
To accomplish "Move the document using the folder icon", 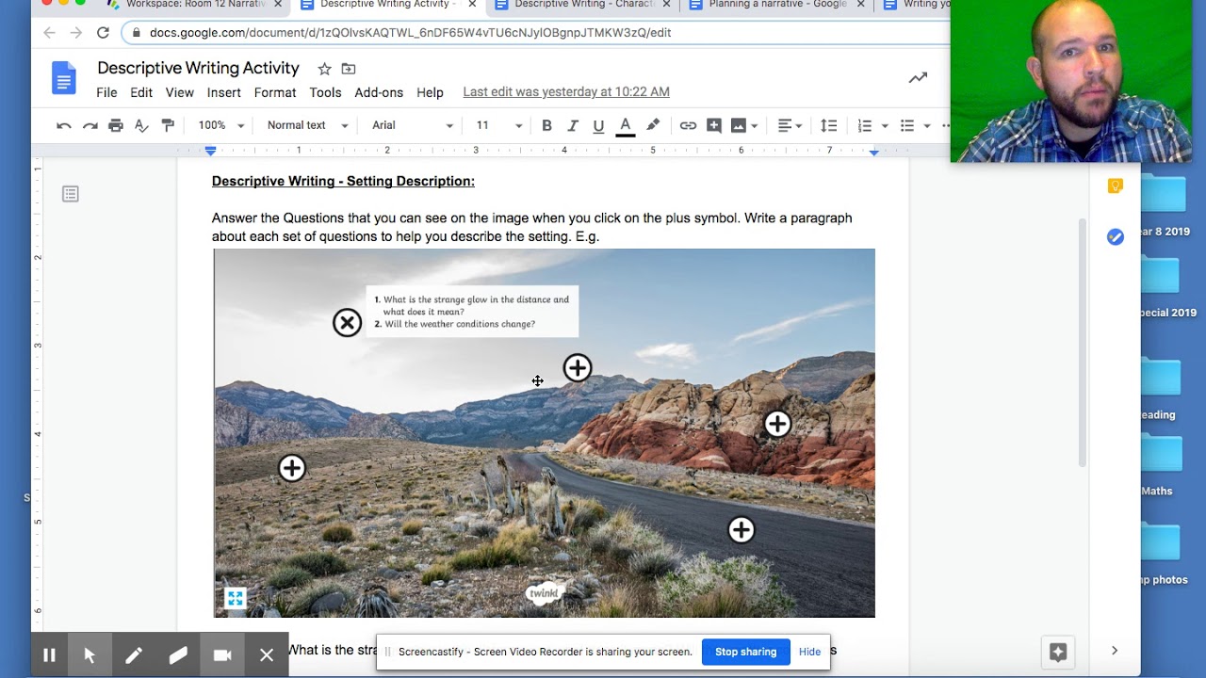I will click(349, 69).
